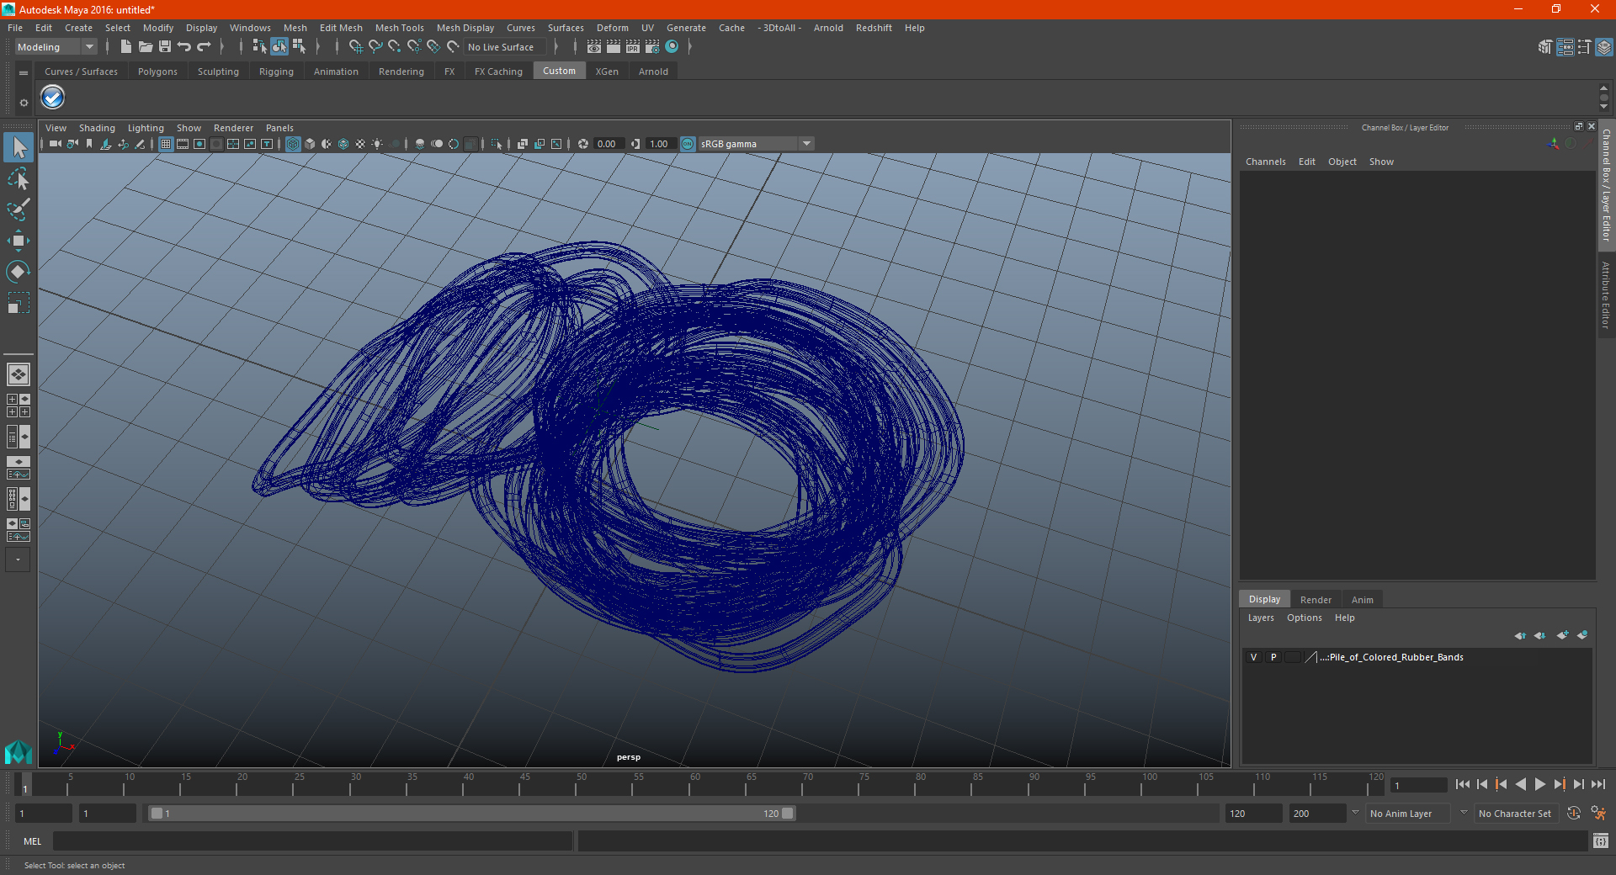Toggle wireframe shading cube in viewport toolbar
The width and height of the screenshot is (1616, 875).
click(x=293, y=144)
